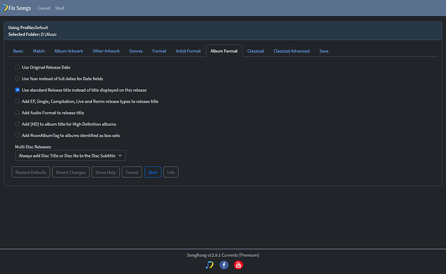Enable Add [HD] to album title
This screenshot has width=446, height=274.
pos(17,124)
